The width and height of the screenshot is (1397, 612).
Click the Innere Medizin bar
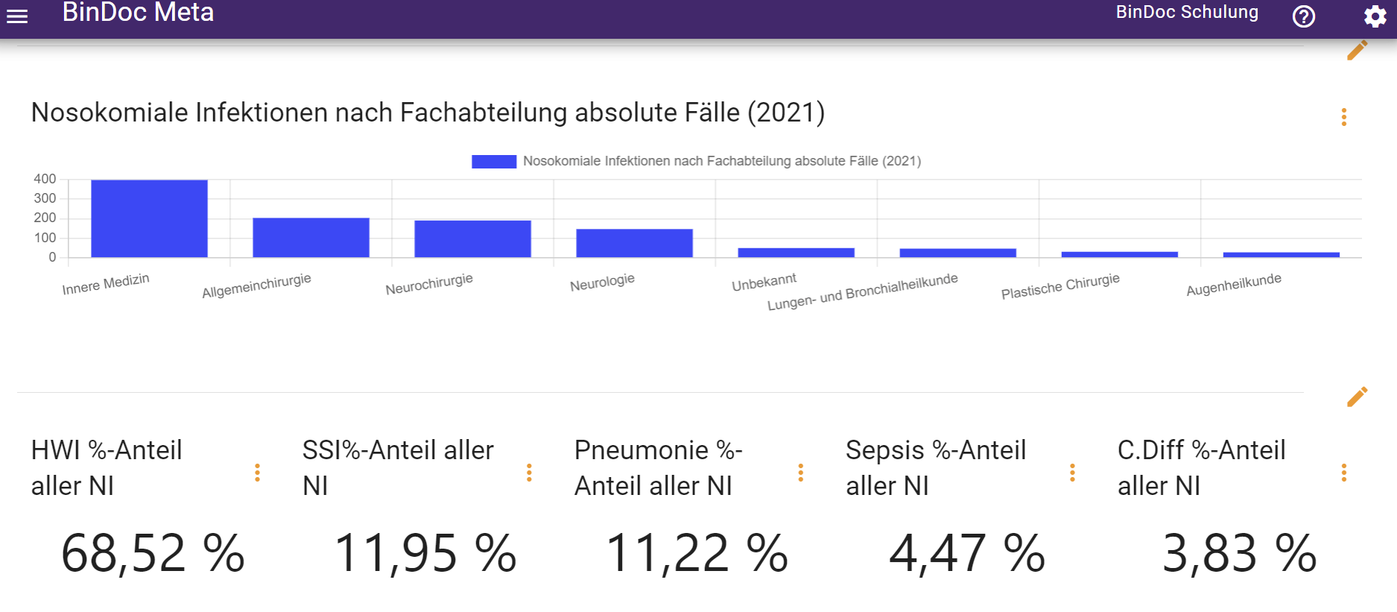pos(149,218)
